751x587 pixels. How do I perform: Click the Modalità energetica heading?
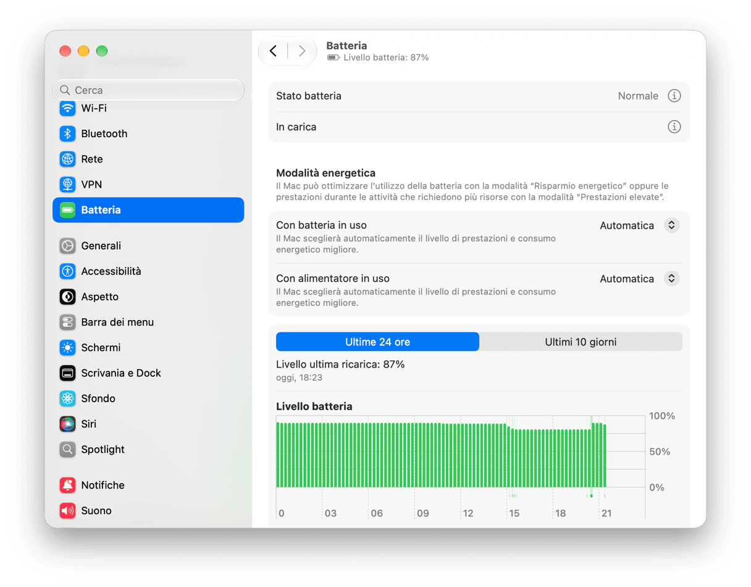click(325, 173)
